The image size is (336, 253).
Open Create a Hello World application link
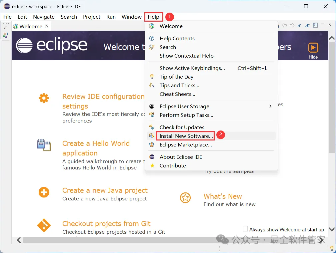point(96,148)
